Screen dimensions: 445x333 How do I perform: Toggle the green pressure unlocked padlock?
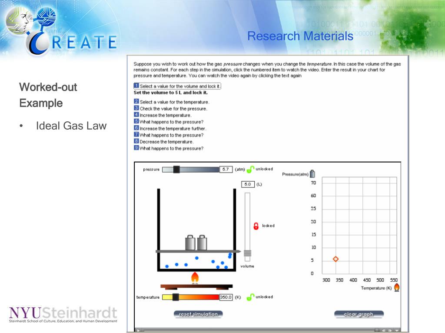tap(250, 170)
